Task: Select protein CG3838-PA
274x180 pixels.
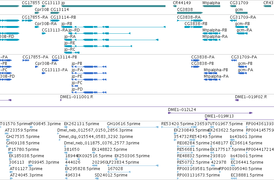Action: coord(195,60)
